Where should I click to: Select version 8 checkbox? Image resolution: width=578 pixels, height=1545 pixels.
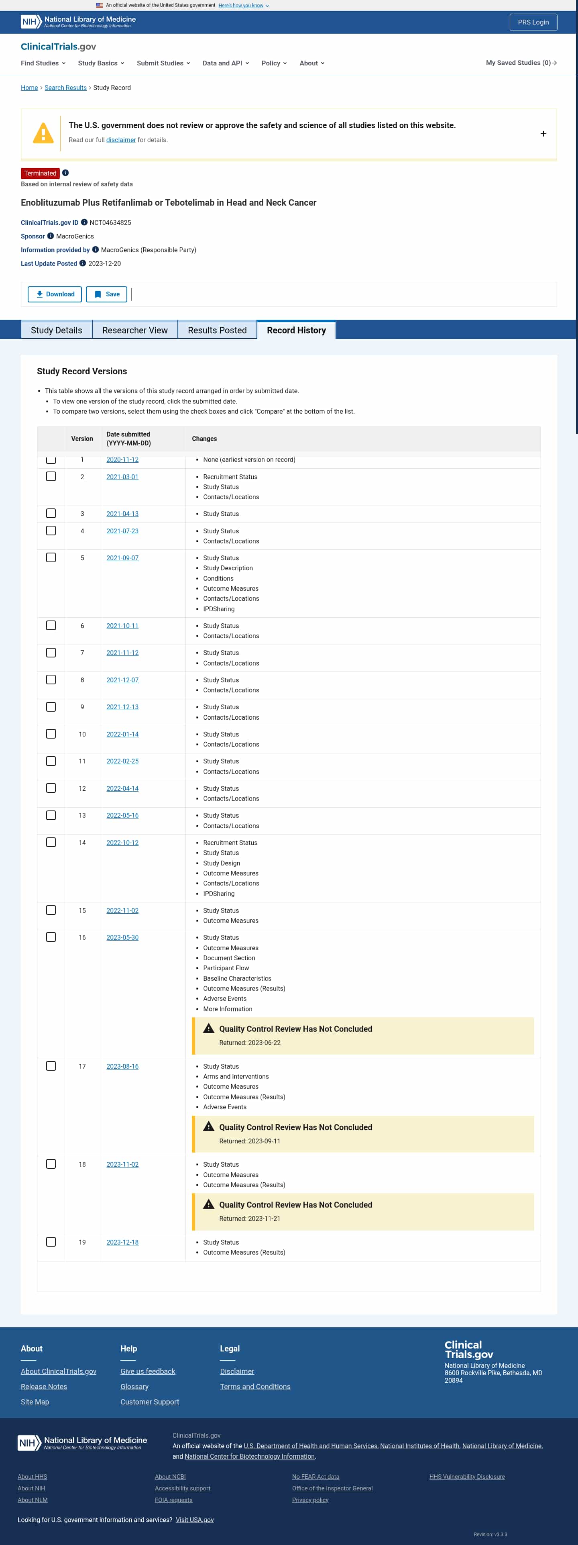pyautogui.click(x=51, y=680)
